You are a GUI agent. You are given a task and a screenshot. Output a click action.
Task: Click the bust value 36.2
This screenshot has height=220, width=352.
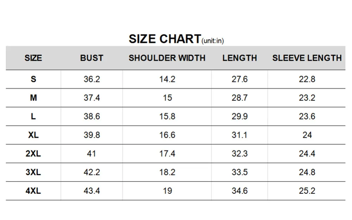pos(92,79)
